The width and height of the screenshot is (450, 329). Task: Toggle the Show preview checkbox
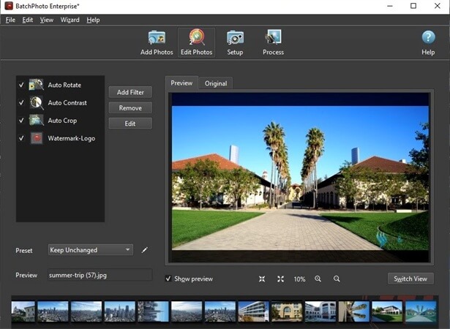pos(168,279)
